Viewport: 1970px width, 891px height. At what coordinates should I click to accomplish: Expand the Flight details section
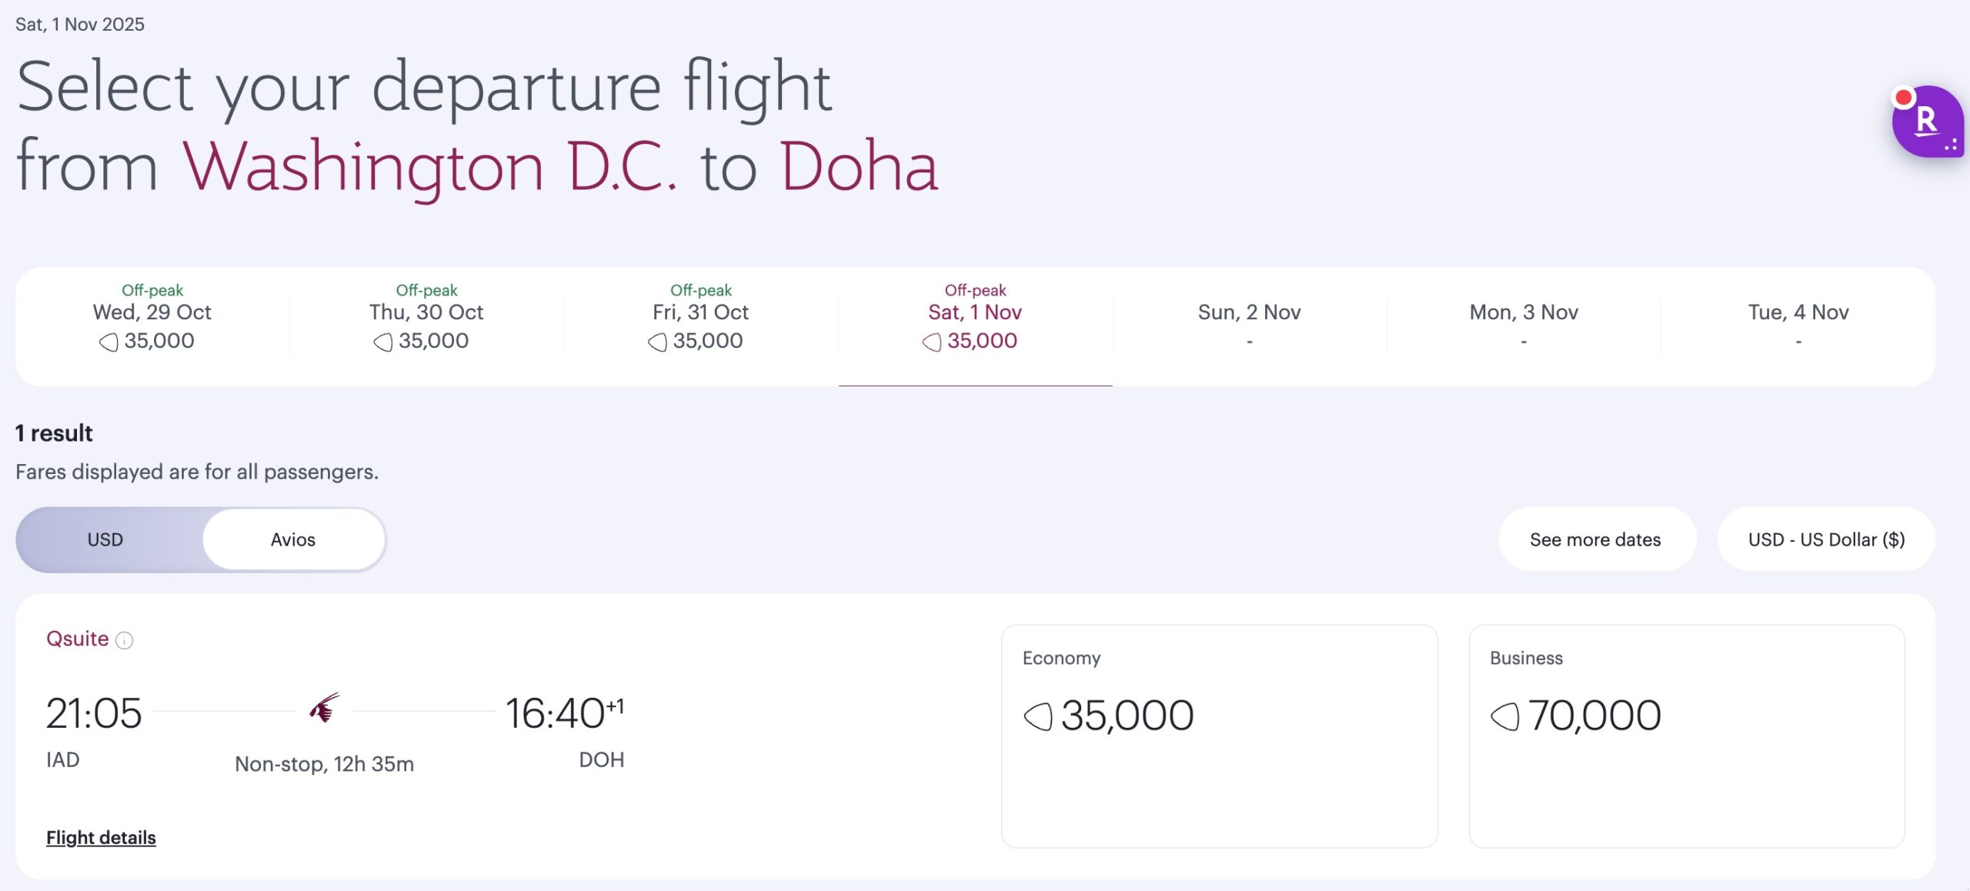(x=101, y=837)
